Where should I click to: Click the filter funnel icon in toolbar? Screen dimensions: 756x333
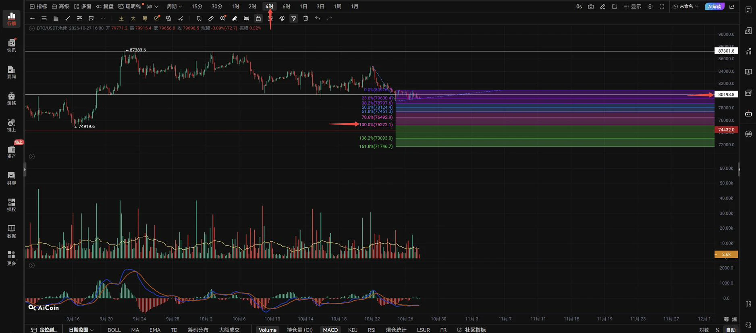click(294, 18)
